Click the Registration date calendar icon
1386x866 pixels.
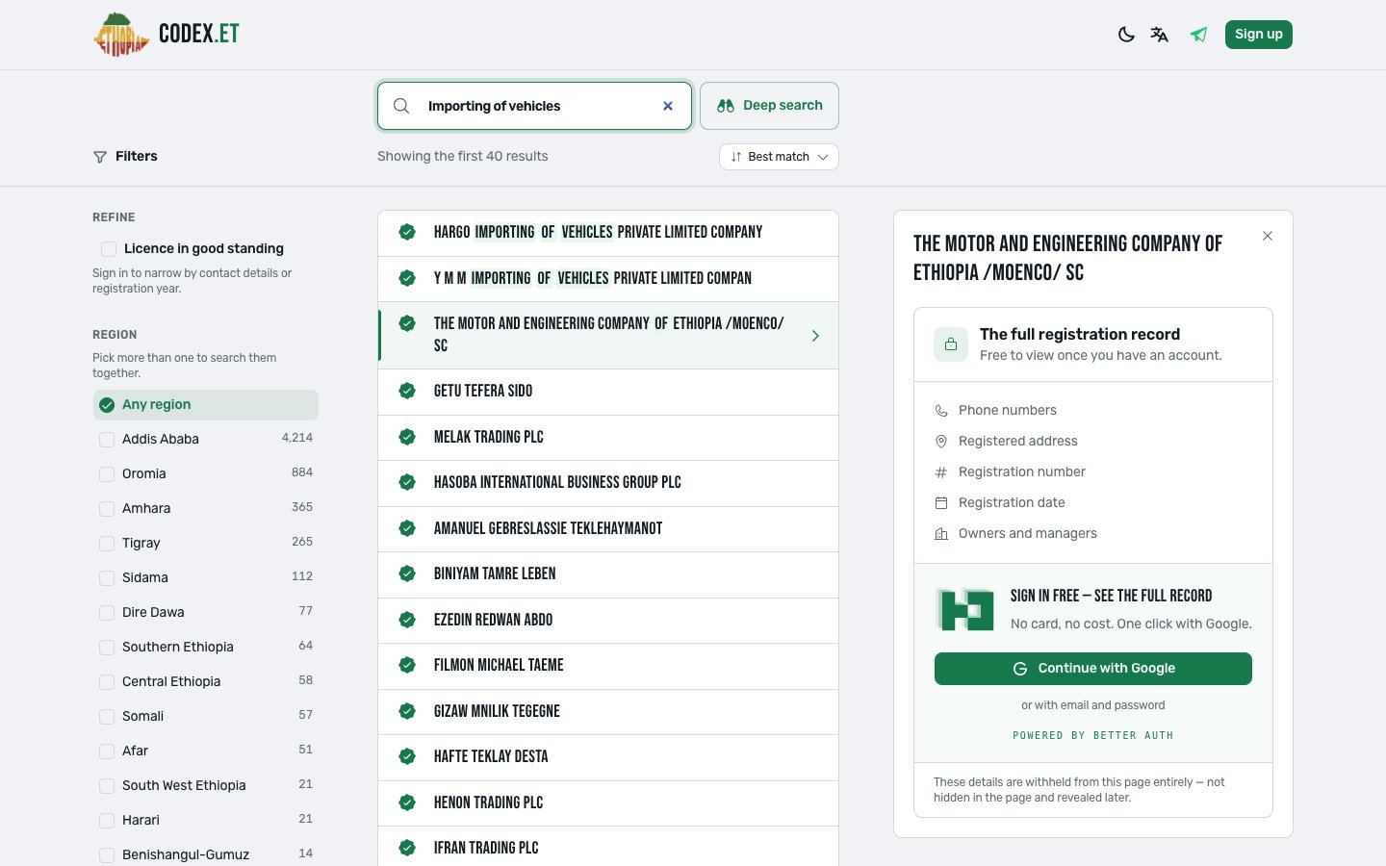click(x=941, y=503)
